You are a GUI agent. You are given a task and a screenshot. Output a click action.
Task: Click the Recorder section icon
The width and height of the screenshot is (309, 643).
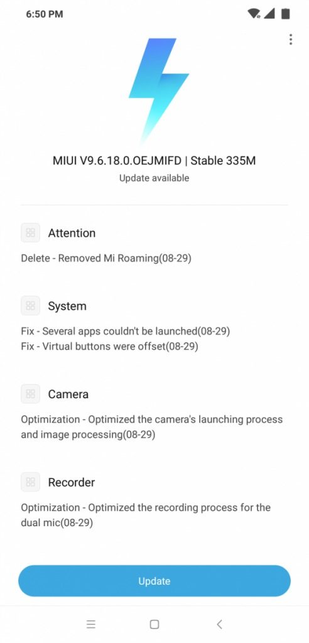point(30,482)
